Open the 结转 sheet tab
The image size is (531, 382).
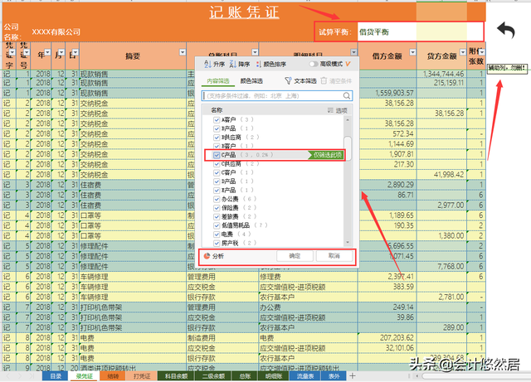[113, 376]
